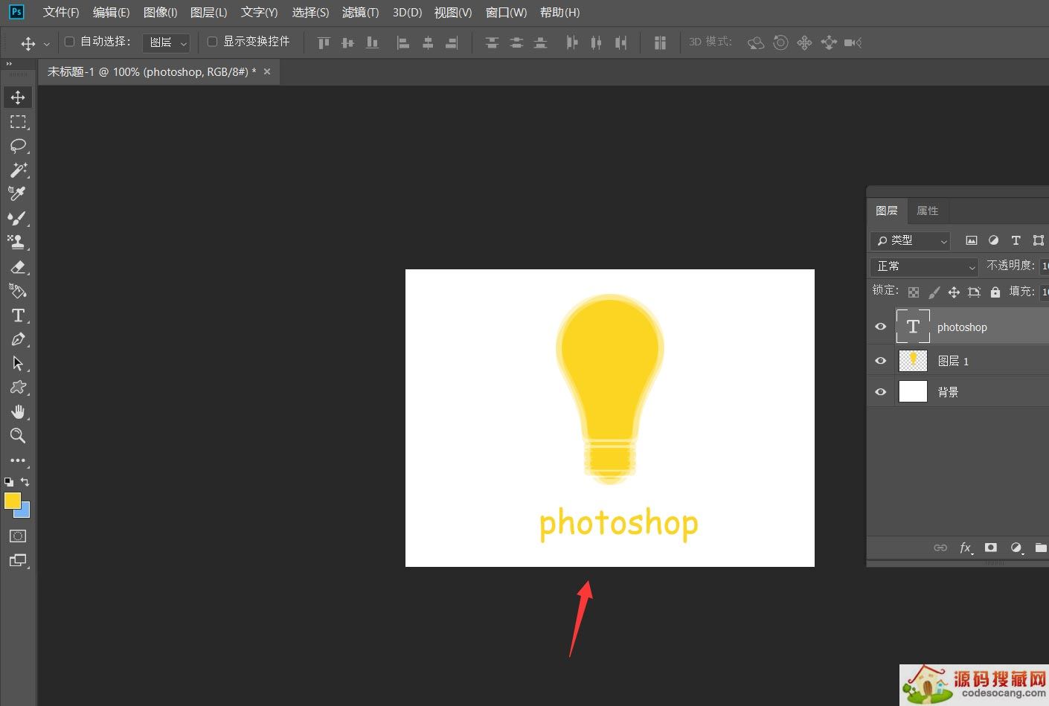Lock image pixels with brush icon
The image size is (1049, 706).
(x=934, y=292)
